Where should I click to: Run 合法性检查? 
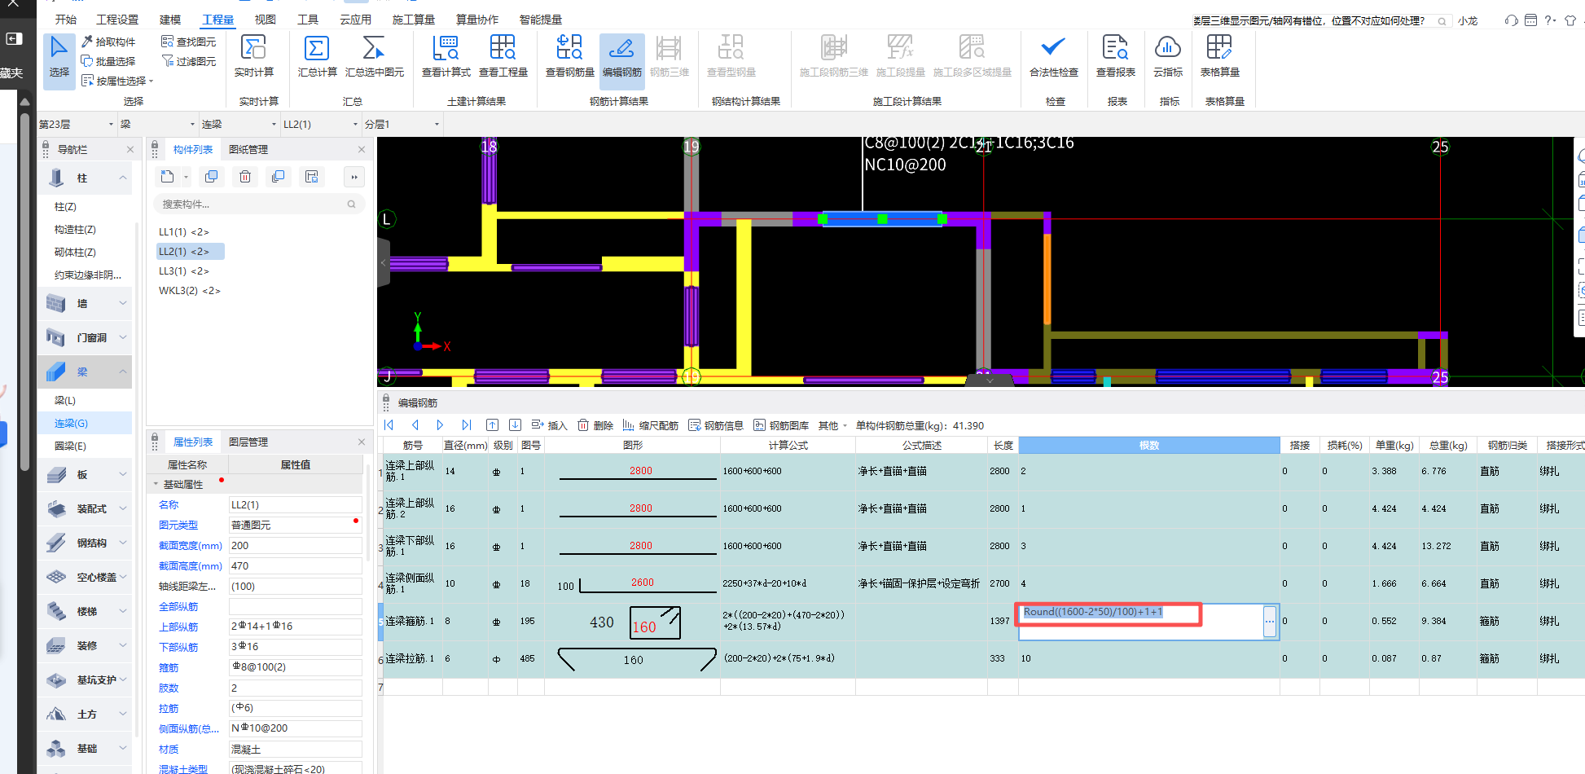point(1053,57)
